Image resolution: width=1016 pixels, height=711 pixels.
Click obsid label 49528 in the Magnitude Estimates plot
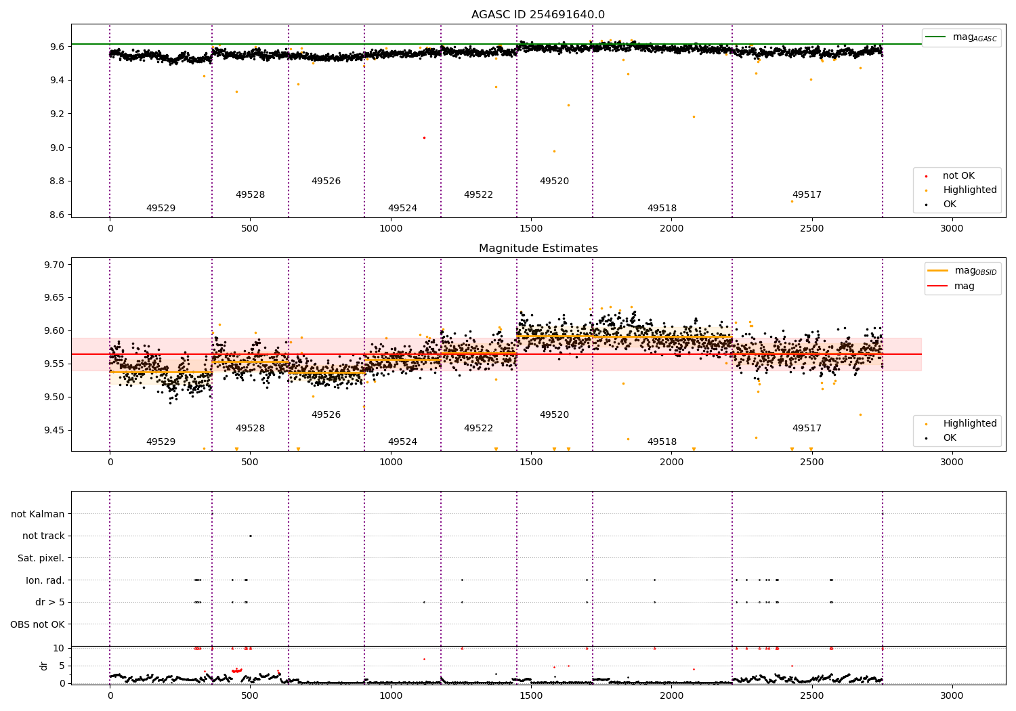(250, 428)
